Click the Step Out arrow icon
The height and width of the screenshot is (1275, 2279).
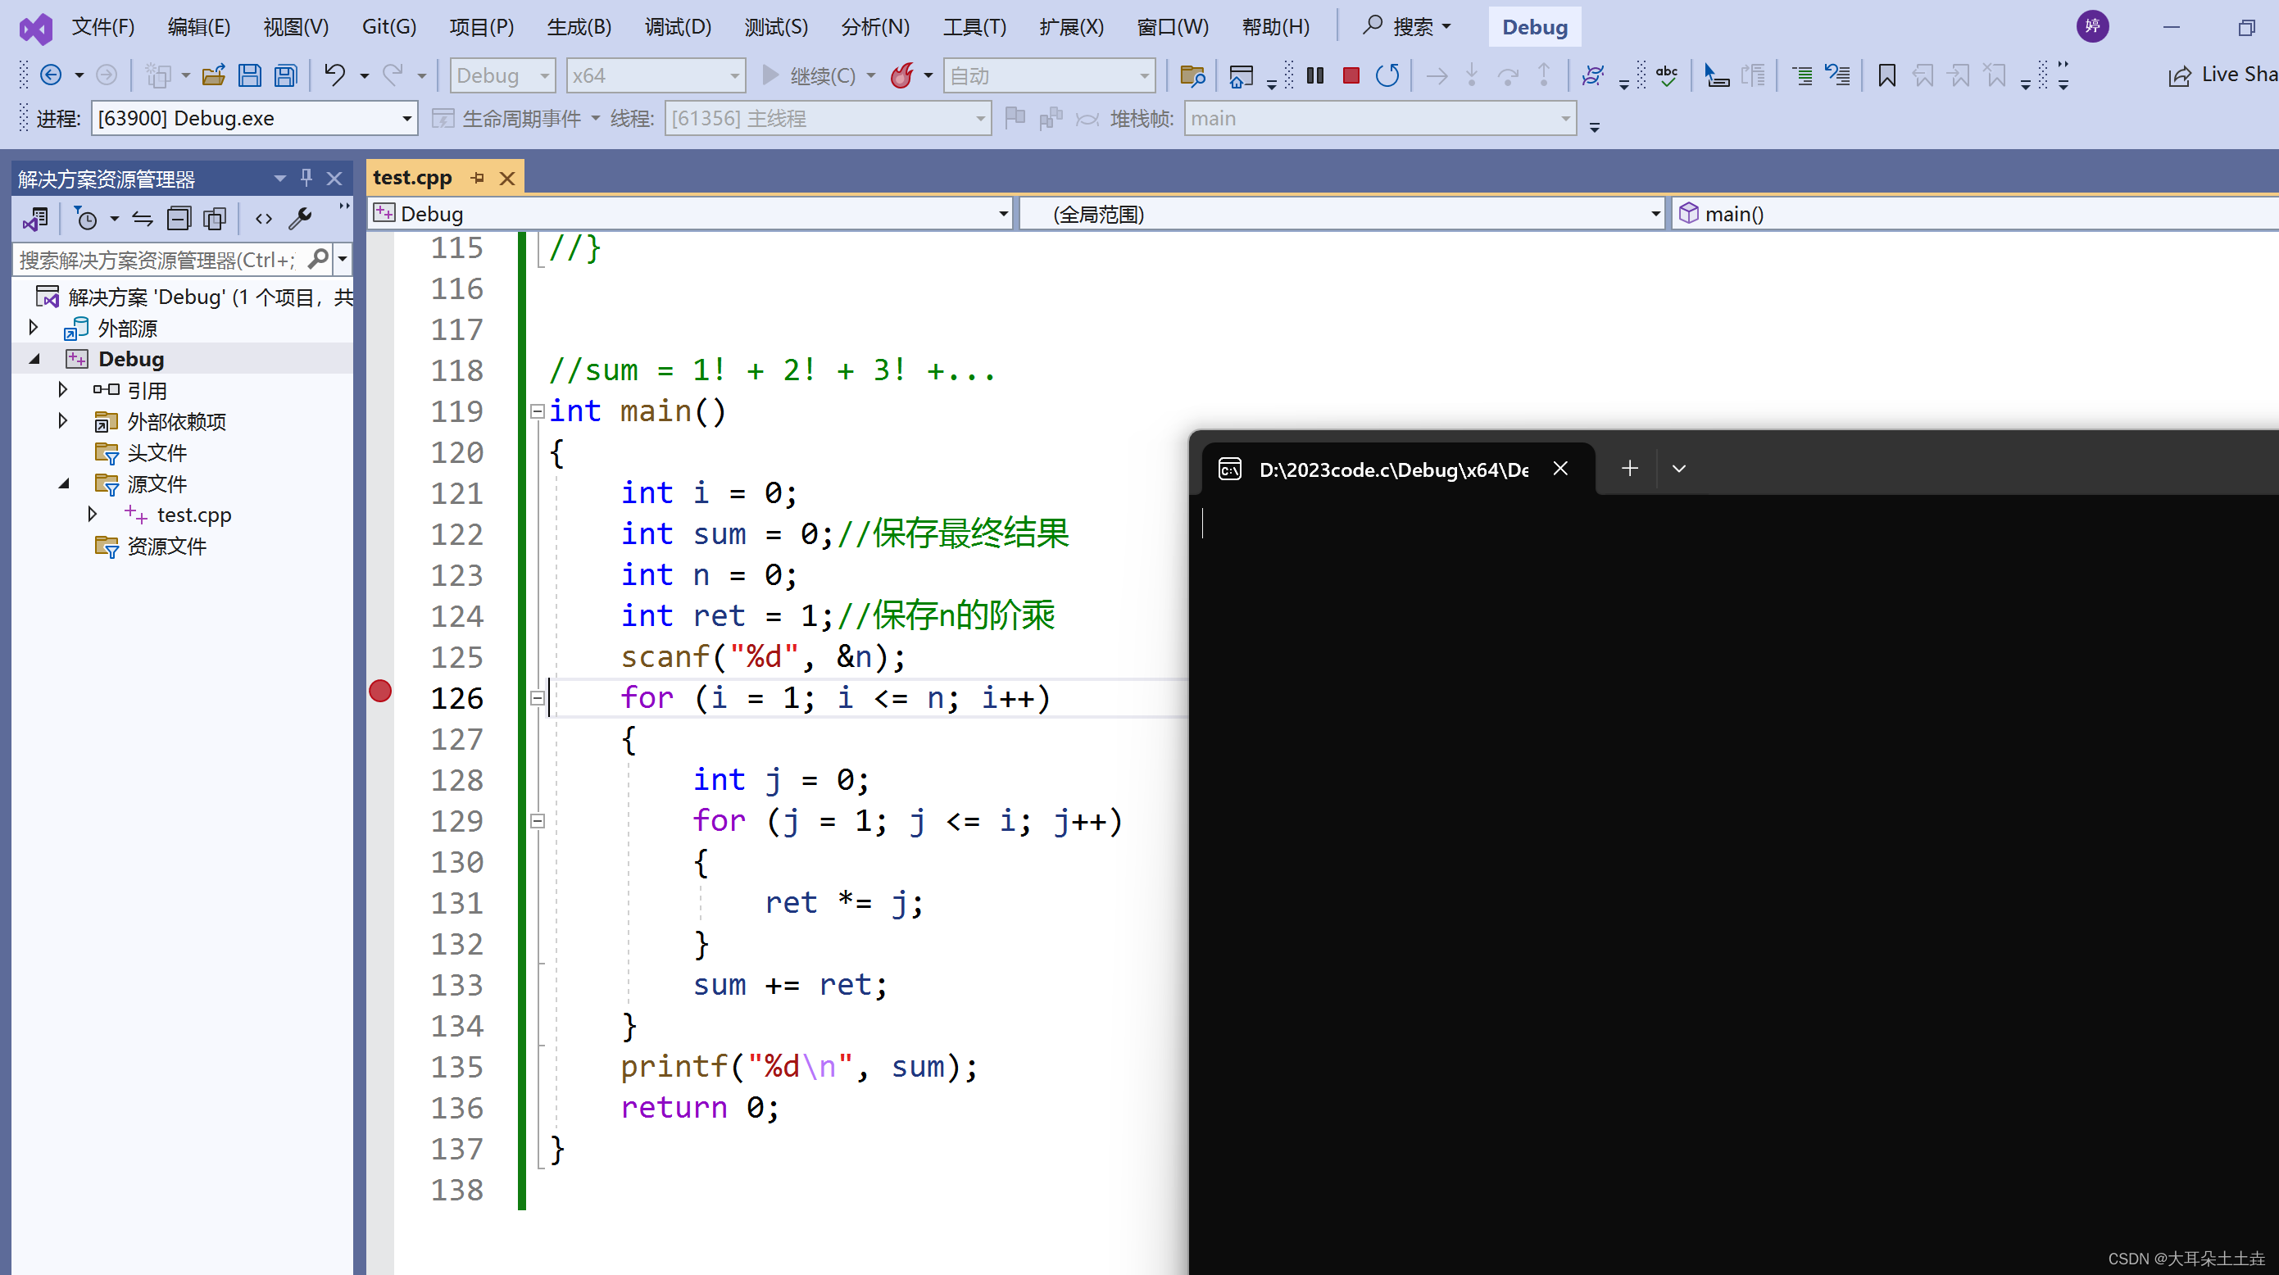tap(1544, 75)
